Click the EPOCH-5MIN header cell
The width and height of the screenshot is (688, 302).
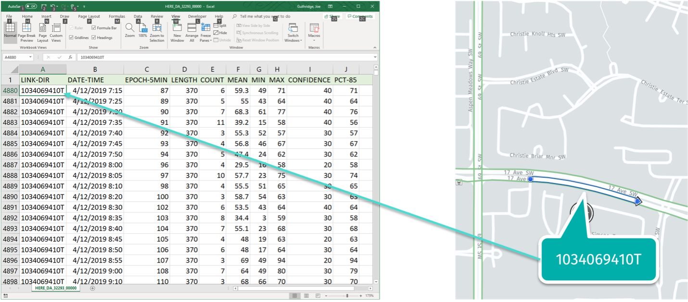point(146,80)
